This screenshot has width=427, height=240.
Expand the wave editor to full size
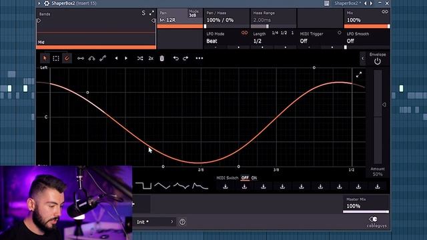point(359,75)
